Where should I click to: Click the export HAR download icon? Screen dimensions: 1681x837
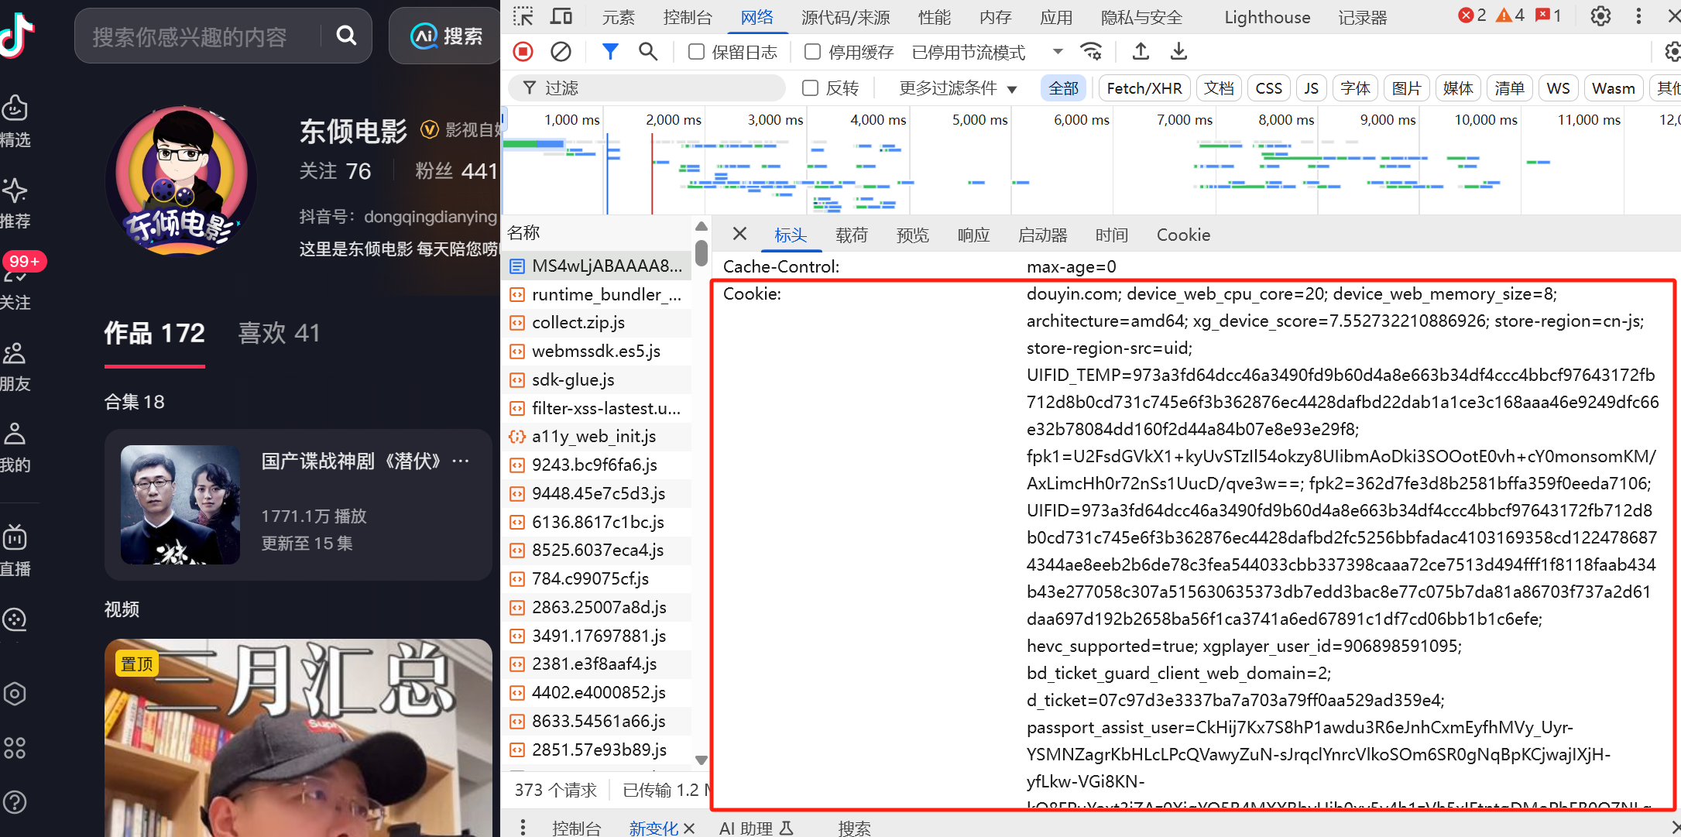point(1178,52)
